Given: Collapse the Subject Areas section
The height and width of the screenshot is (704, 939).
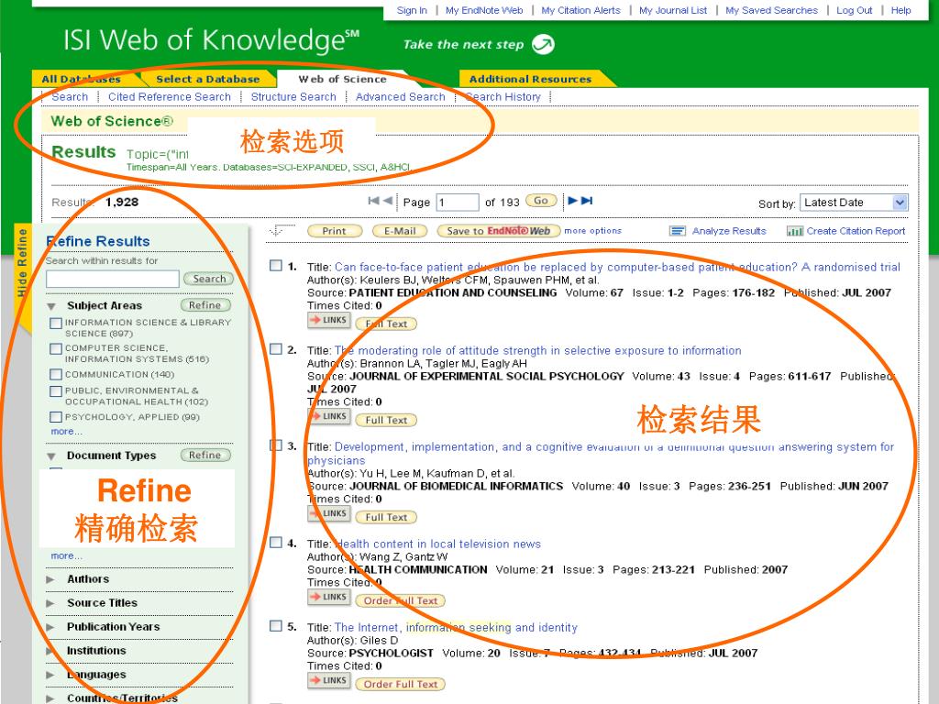Looking at the screenshot, I should coord(51,306).
